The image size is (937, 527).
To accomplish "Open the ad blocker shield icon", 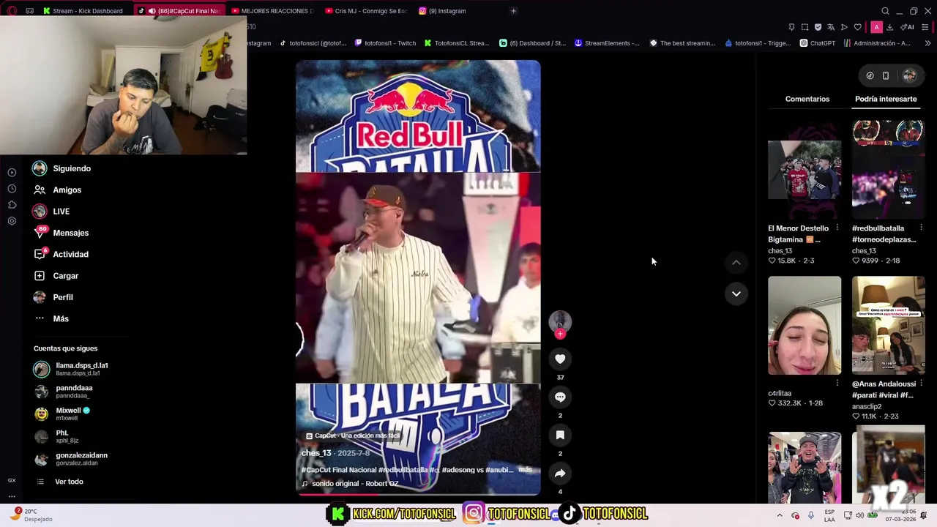I will pos(818,27).
